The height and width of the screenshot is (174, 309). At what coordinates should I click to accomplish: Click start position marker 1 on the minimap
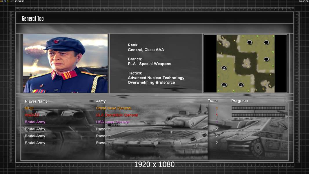pos(241,85)
